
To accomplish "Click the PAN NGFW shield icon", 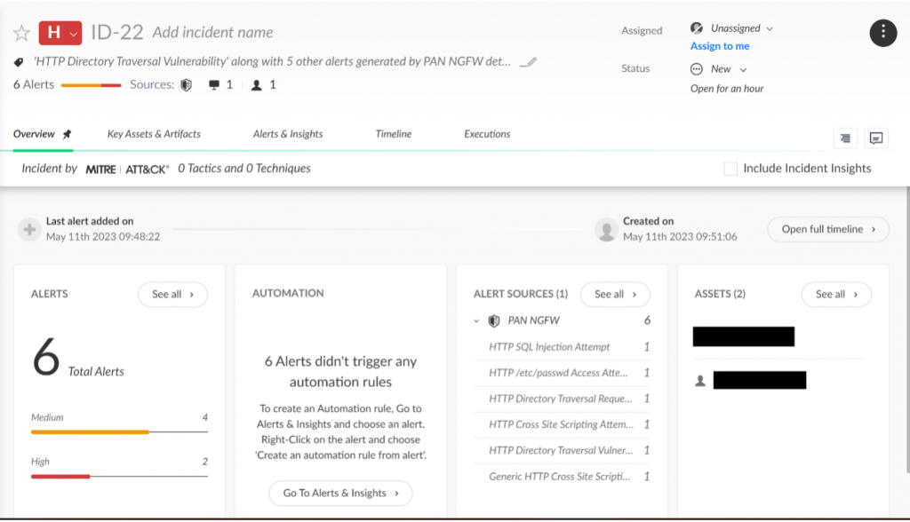I will click(x=494, y=320).
